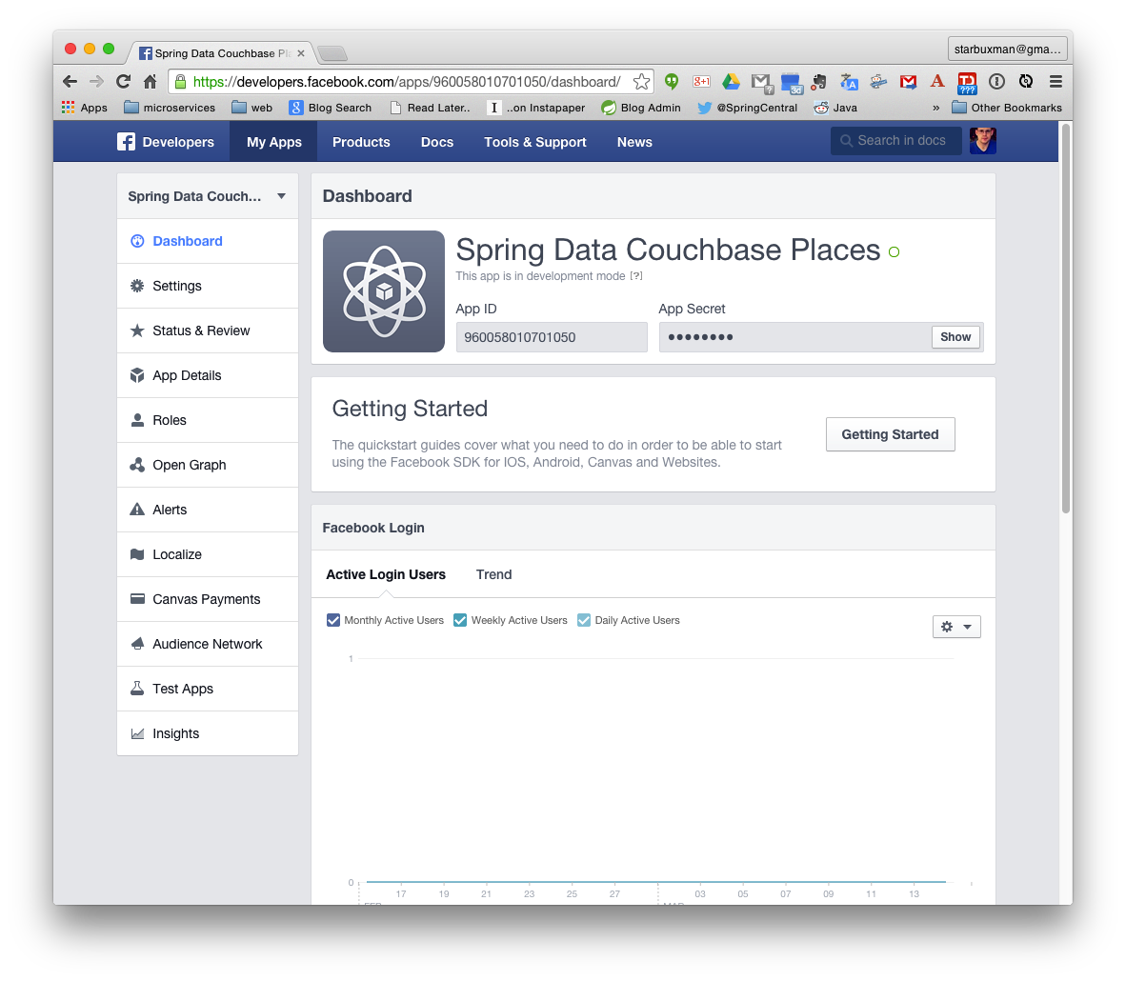Click the Google+ +1 extension icon
Image resolution: width=1126 pixels, height=981 pixels.
coord(701,81)
